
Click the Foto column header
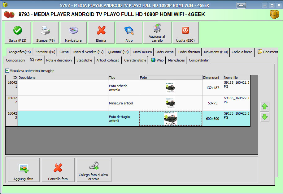(x=171, y=78)
